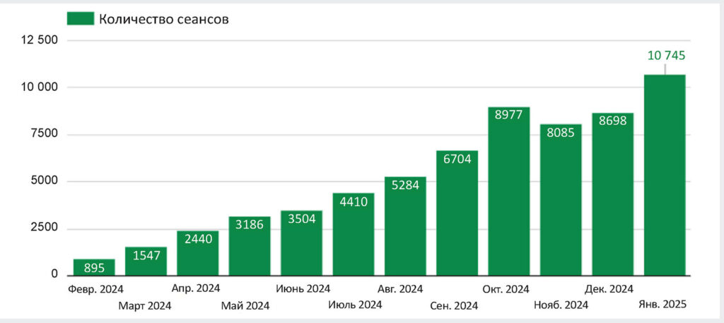Click the Нояб. 2024 bar with 8085
Viewport: 724px width, 323px height.
561,200
